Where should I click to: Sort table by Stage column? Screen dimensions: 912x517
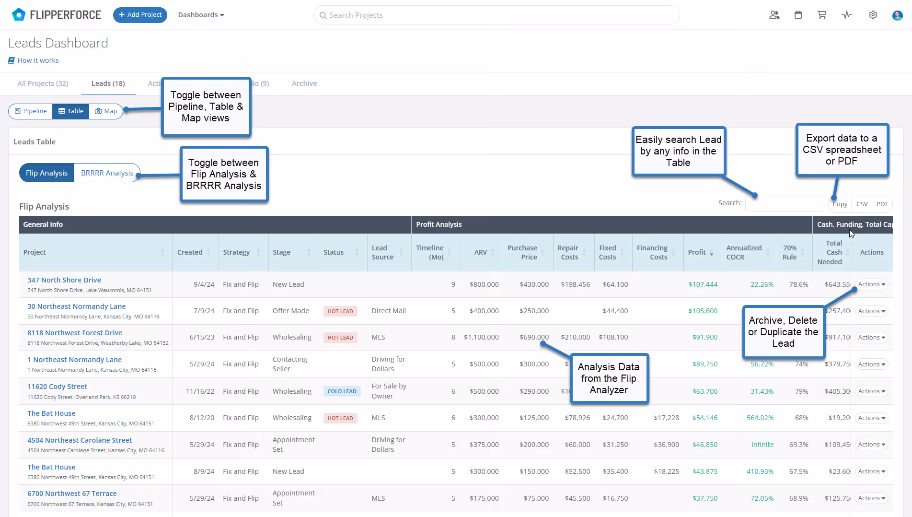click(x=293, y=252)
